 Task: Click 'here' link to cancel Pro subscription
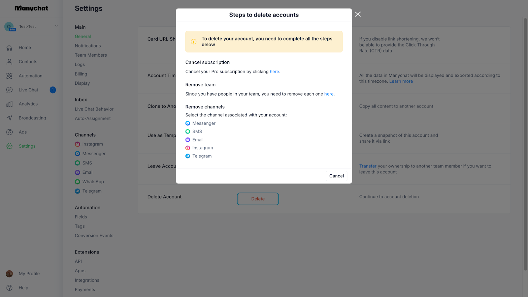point(274,72)
